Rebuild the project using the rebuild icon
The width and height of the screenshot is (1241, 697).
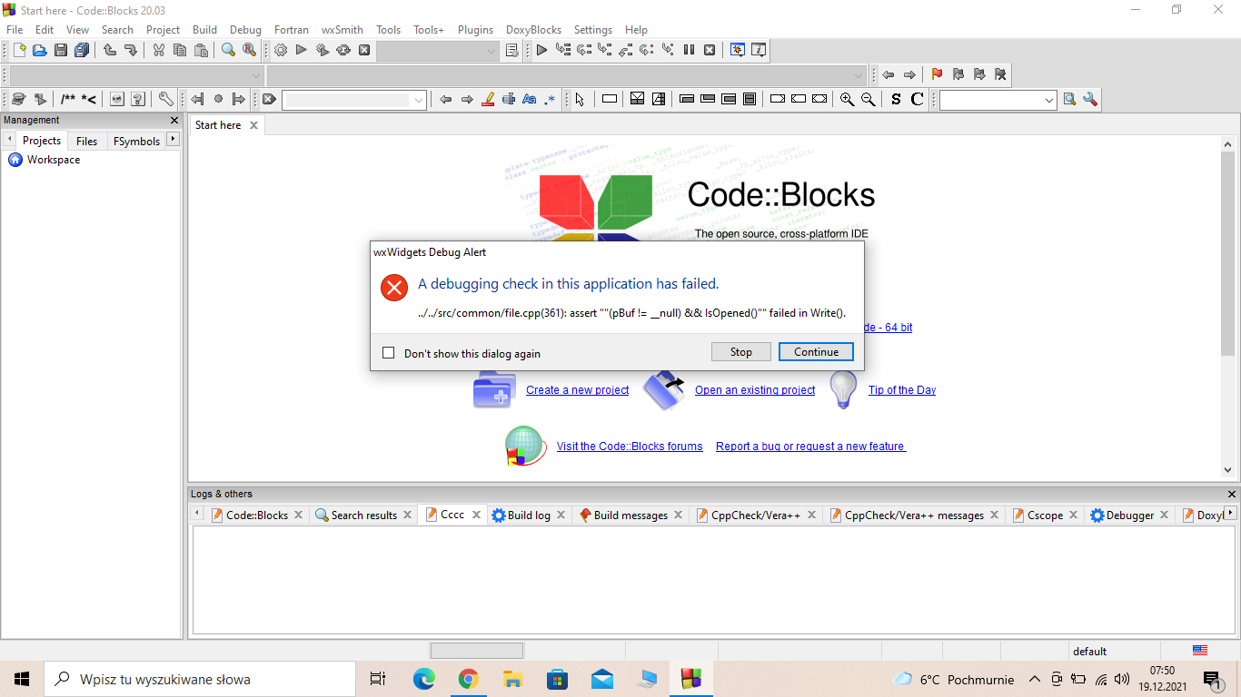coord(343,50)
